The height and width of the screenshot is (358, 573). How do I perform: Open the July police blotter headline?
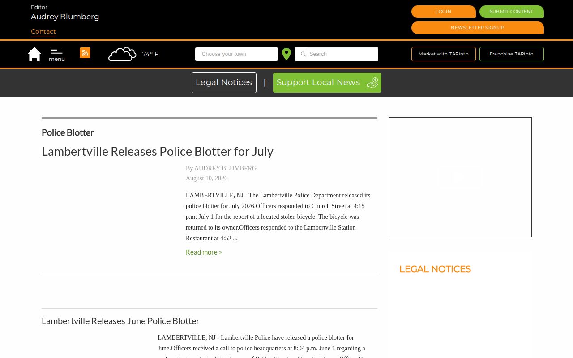point(158,151)
